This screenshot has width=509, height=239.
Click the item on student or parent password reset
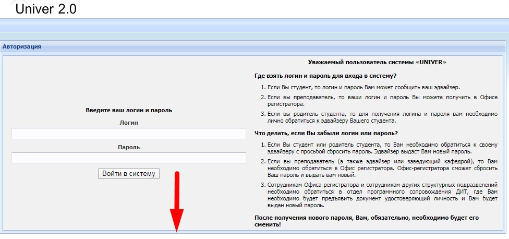pos(381,147)
